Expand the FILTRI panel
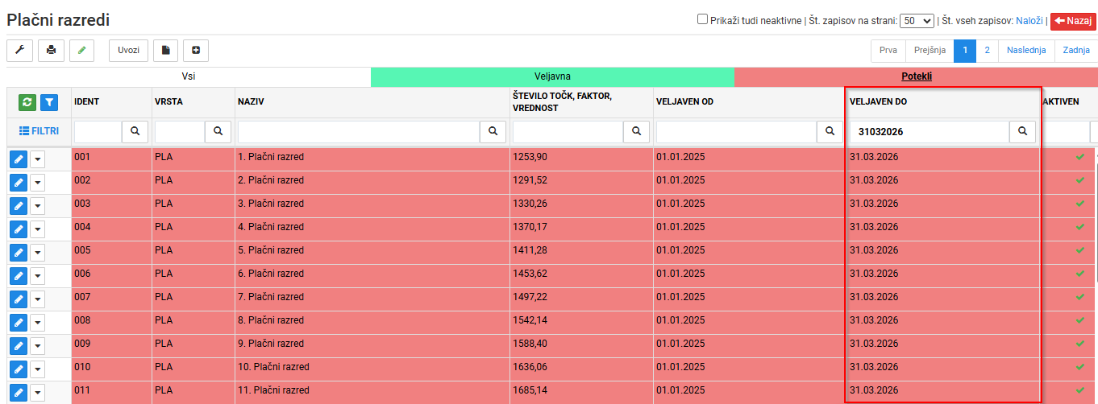 pyautogui.click(x=39, y=130)
